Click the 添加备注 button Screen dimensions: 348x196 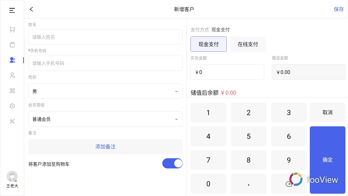(x=105, y=147)
